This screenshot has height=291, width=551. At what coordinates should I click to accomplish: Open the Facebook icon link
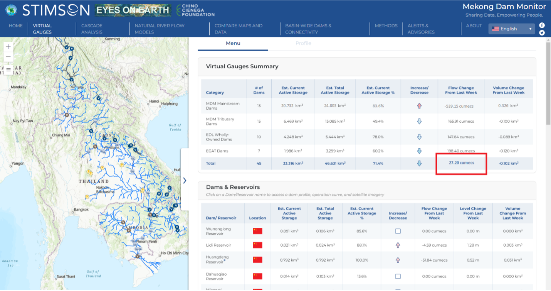coord(542,25)
